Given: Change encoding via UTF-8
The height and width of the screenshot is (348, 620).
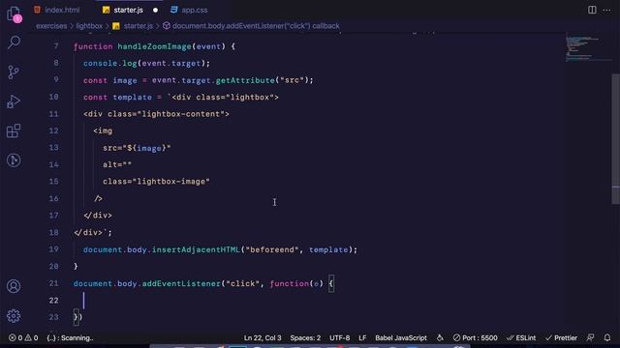Looking at the screenshot, I should [340, 337].
